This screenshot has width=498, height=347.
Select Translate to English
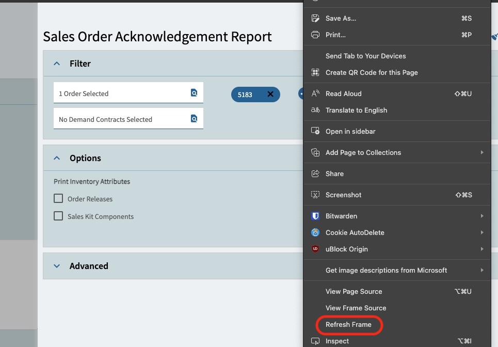pos(356,110)
